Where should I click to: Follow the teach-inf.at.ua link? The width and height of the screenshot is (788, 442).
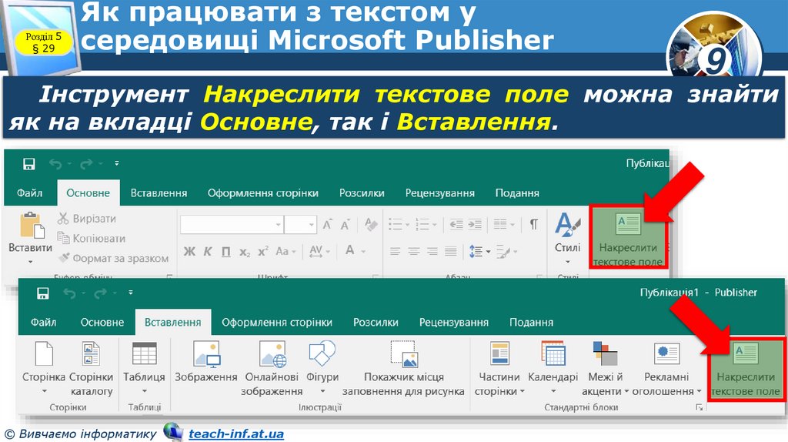pyautogui.click(x=236, y=434)
